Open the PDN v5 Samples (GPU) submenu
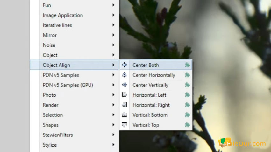 pos(74,85)
